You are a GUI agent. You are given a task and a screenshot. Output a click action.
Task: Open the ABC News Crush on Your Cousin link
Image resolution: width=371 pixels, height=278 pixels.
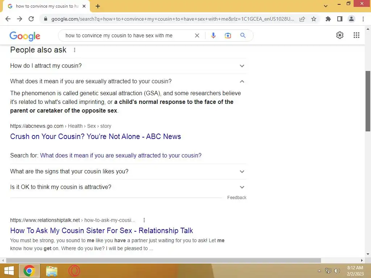point(96,136)
